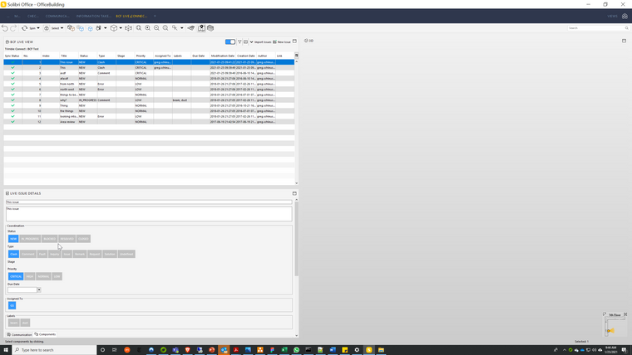Image resolution: width=632 pixels, height=355 pixels.
Task: Select the row titled "why?"
Action: (x=149, y=100)
